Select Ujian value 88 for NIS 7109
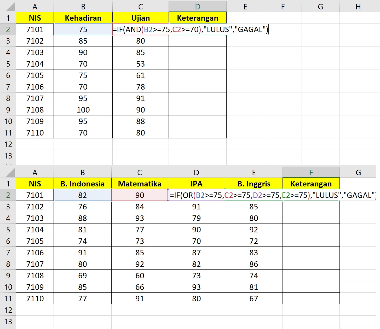380x329 pixels. (141, 121)
